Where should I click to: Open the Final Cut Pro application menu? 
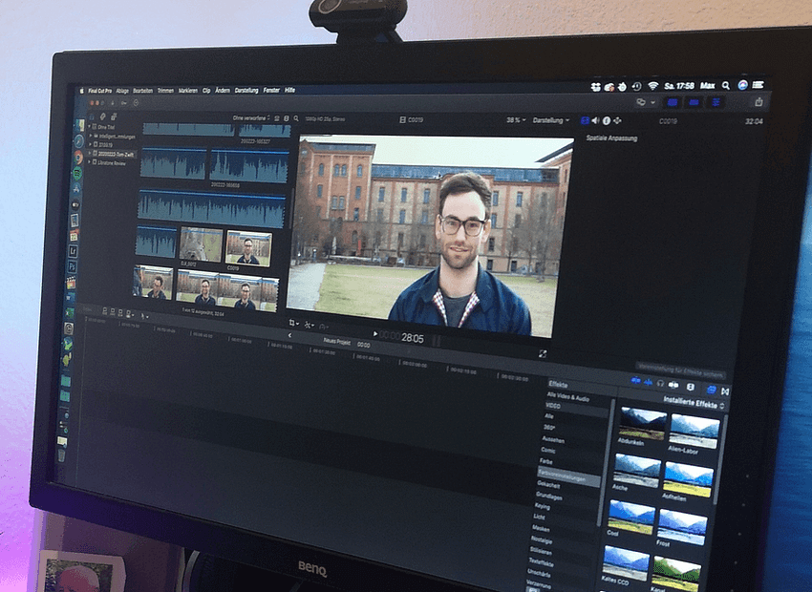tap(100, 91)
